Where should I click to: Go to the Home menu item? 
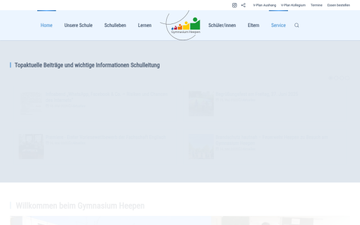[x=46, y=25]
